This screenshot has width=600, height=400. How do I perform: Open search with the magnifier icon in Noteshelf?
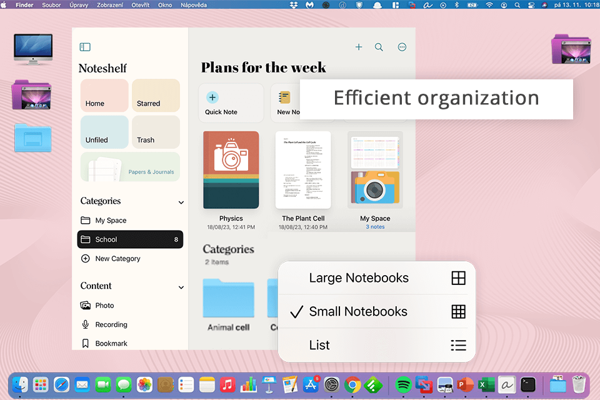[x=379, y=47]
